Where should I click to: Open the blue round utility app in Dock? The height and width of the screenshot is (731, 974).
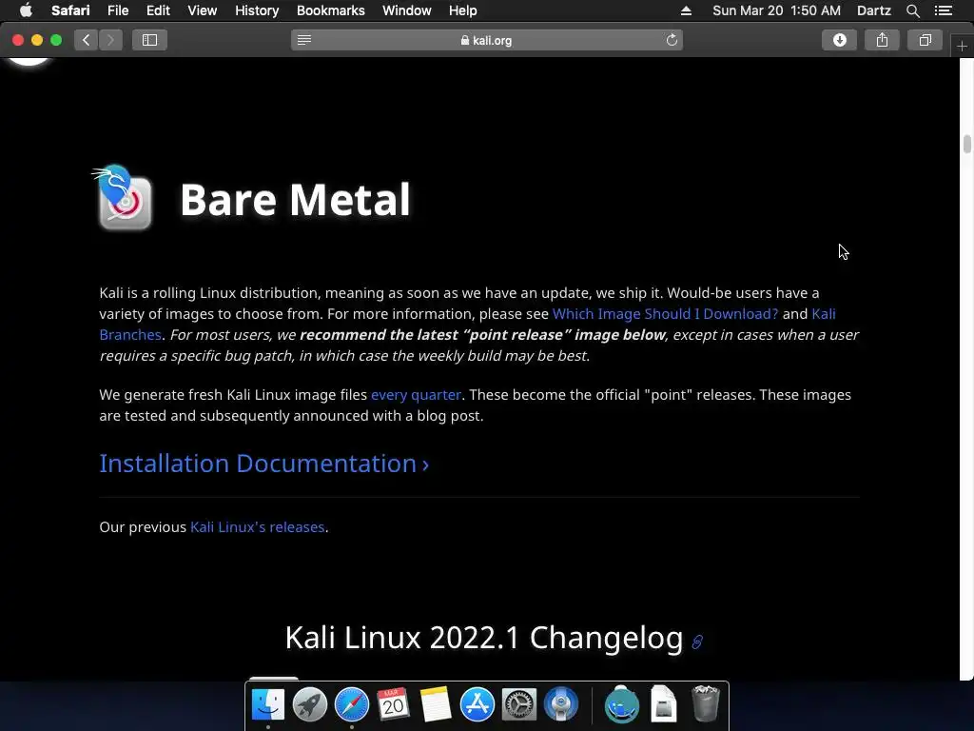(x=561, y=705)
